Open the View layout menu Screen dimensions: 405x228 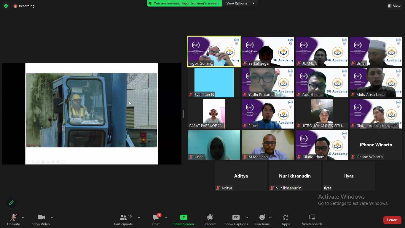click(x=394, y=6)
